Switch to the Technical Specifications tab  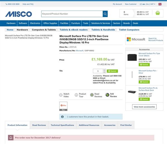pos(62,125)
